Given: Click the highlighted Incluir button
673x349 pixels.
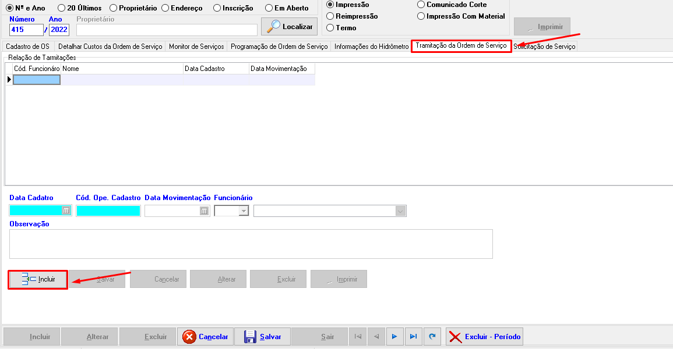Looking at the screenshot, I should click(x=38, y=279).
